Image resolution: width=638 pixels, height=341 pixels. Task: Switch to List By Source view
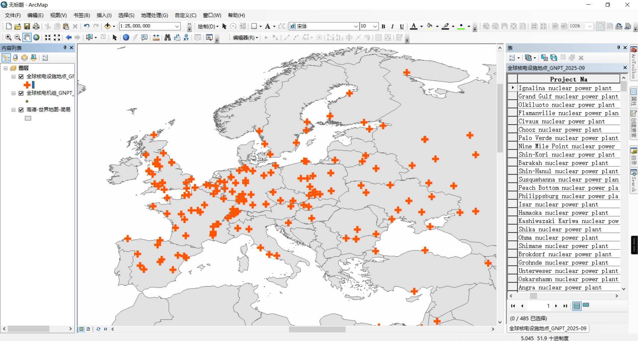point(15,58)
